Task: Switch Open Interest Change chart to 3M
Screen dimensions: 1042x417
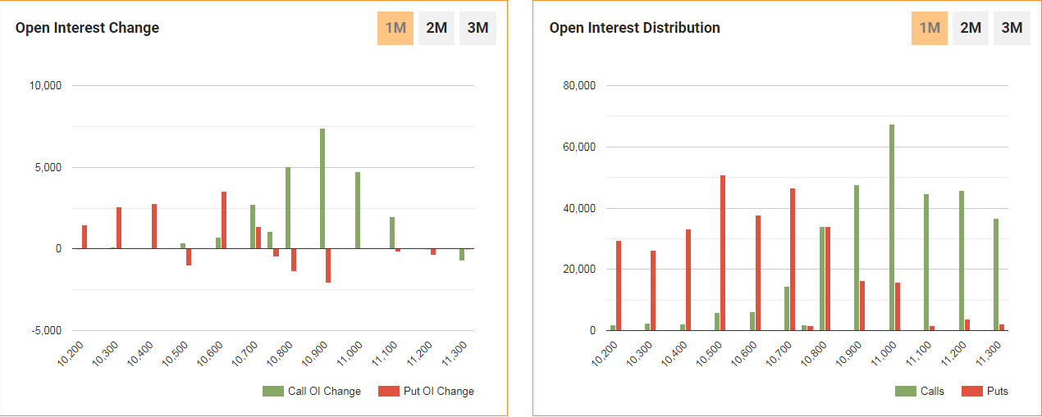Action: 478,28
